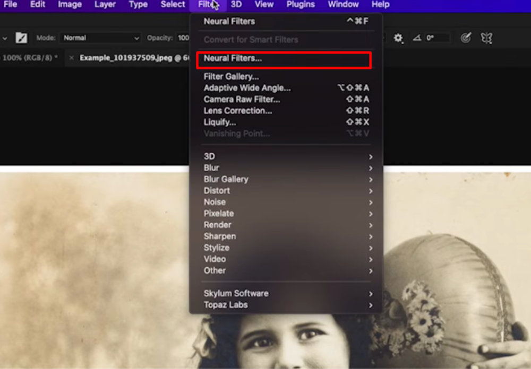Screen dimensions: 531x369
Task: Click Liquify... in the Filter menu
Action: click(x=220, y=122)
